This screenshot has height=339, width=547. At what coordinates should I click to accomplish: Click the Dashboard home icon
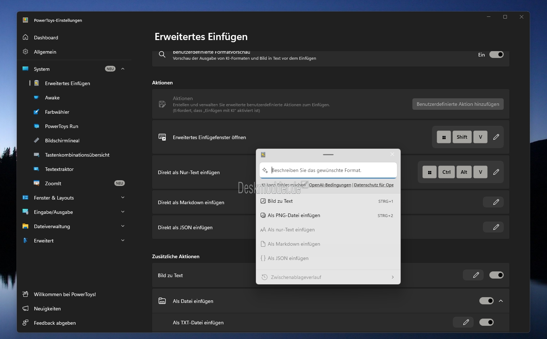(x=25, y=37)
